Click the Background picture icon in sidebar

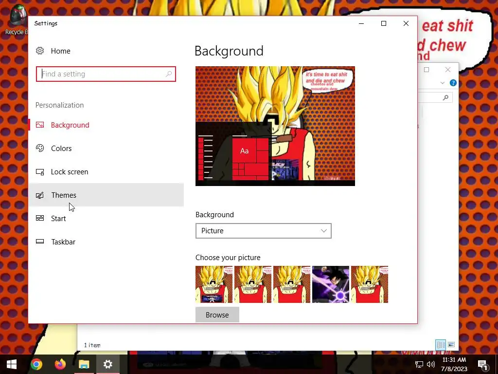pos(40,125)
